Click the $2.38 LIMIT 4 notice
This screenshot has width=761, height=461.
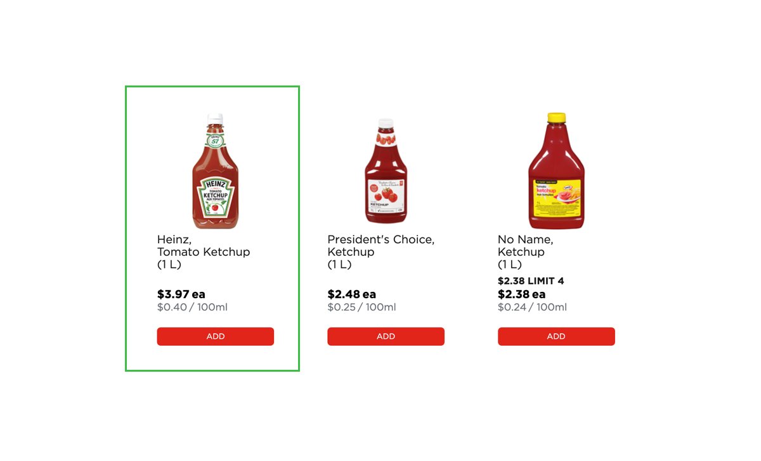click(x=531, y=281)
